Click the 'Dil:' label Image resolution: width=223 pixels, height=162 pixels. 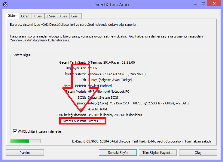coord(84,80)
